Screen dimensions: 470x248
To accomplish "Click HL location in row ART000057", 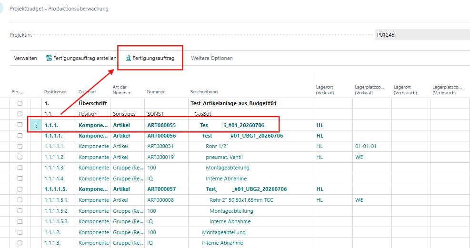I will [x=320, y=189].
